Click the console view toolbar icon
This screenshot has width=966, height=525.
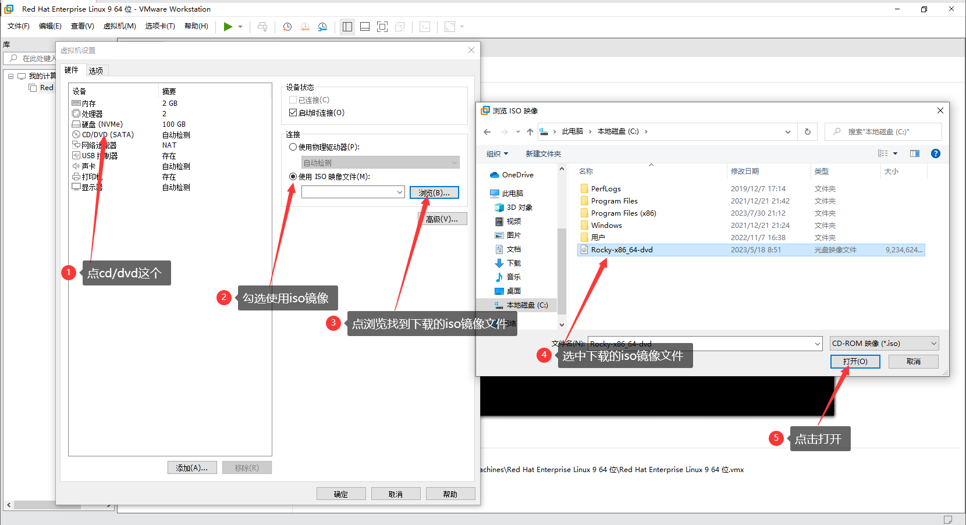[x=425, y=27]
